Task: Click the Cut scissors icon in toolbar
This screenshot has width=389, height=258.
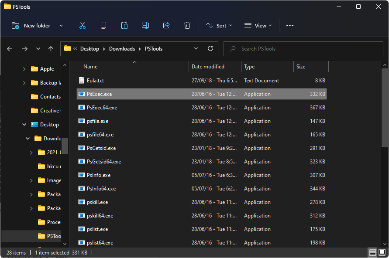Action: click(x=83, y=26)
